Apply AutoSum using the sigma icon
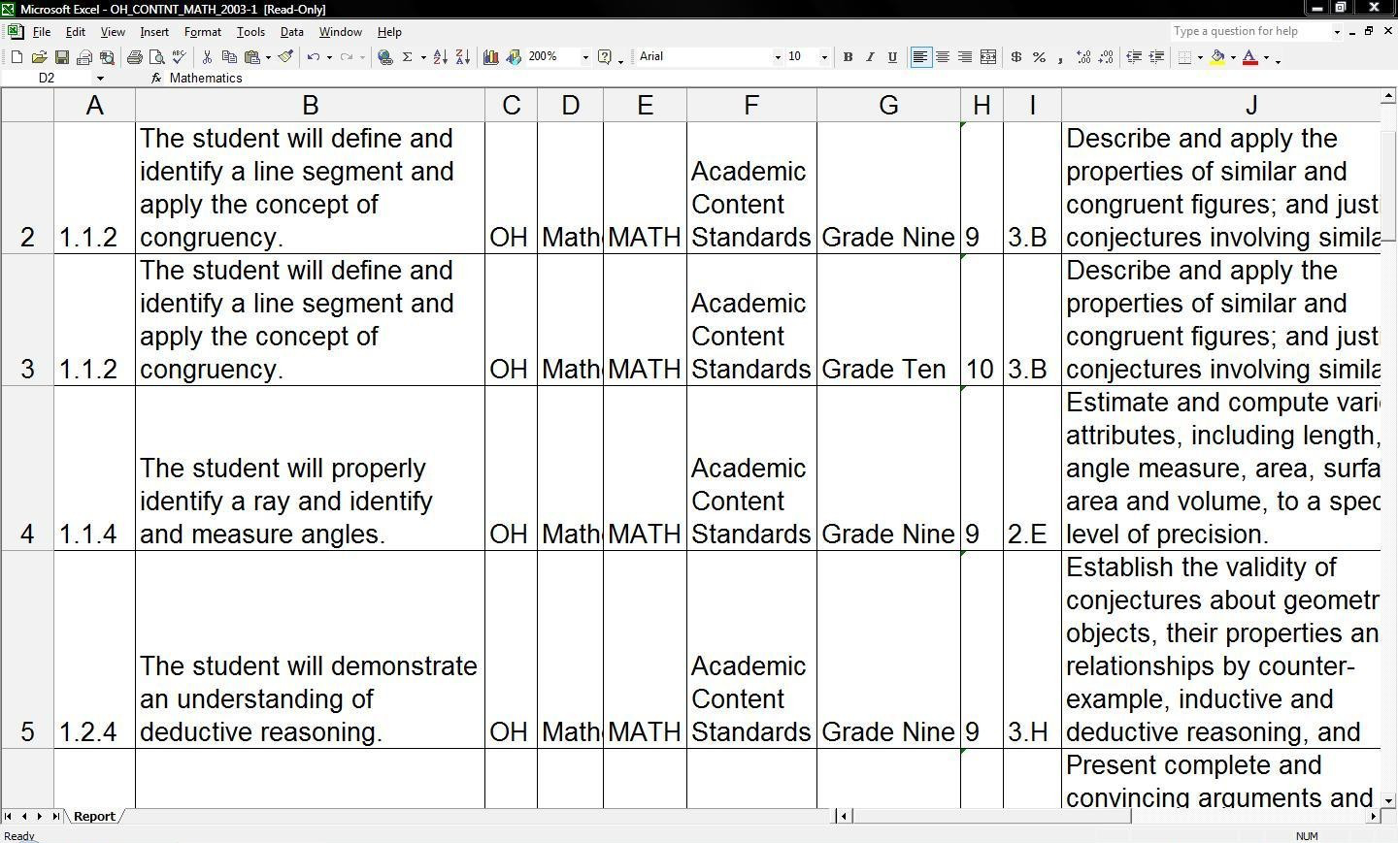 pyautogui.click(x=408, y=57)
